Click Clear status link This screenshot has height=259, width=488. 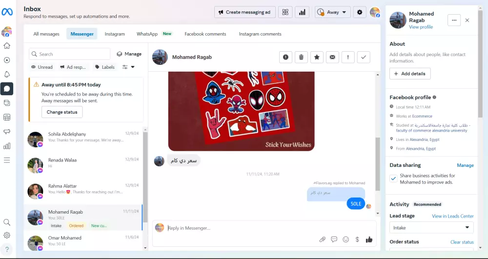coord(462,242)
